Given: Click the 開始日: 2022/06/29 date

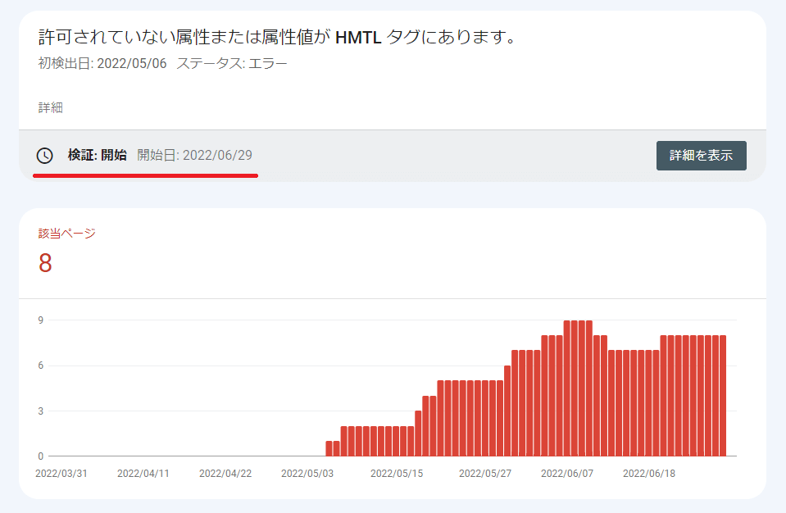Looking at the screenshot, I should click(195, 155).
